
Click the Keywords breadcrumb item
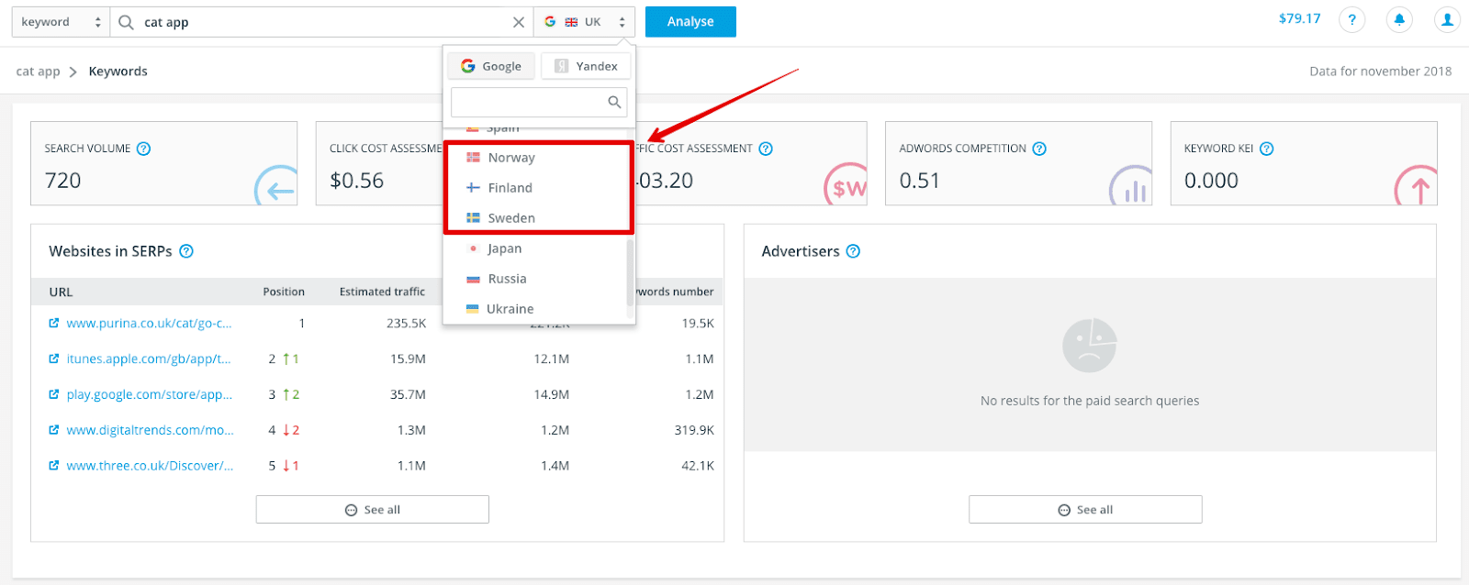coord(118,72)
